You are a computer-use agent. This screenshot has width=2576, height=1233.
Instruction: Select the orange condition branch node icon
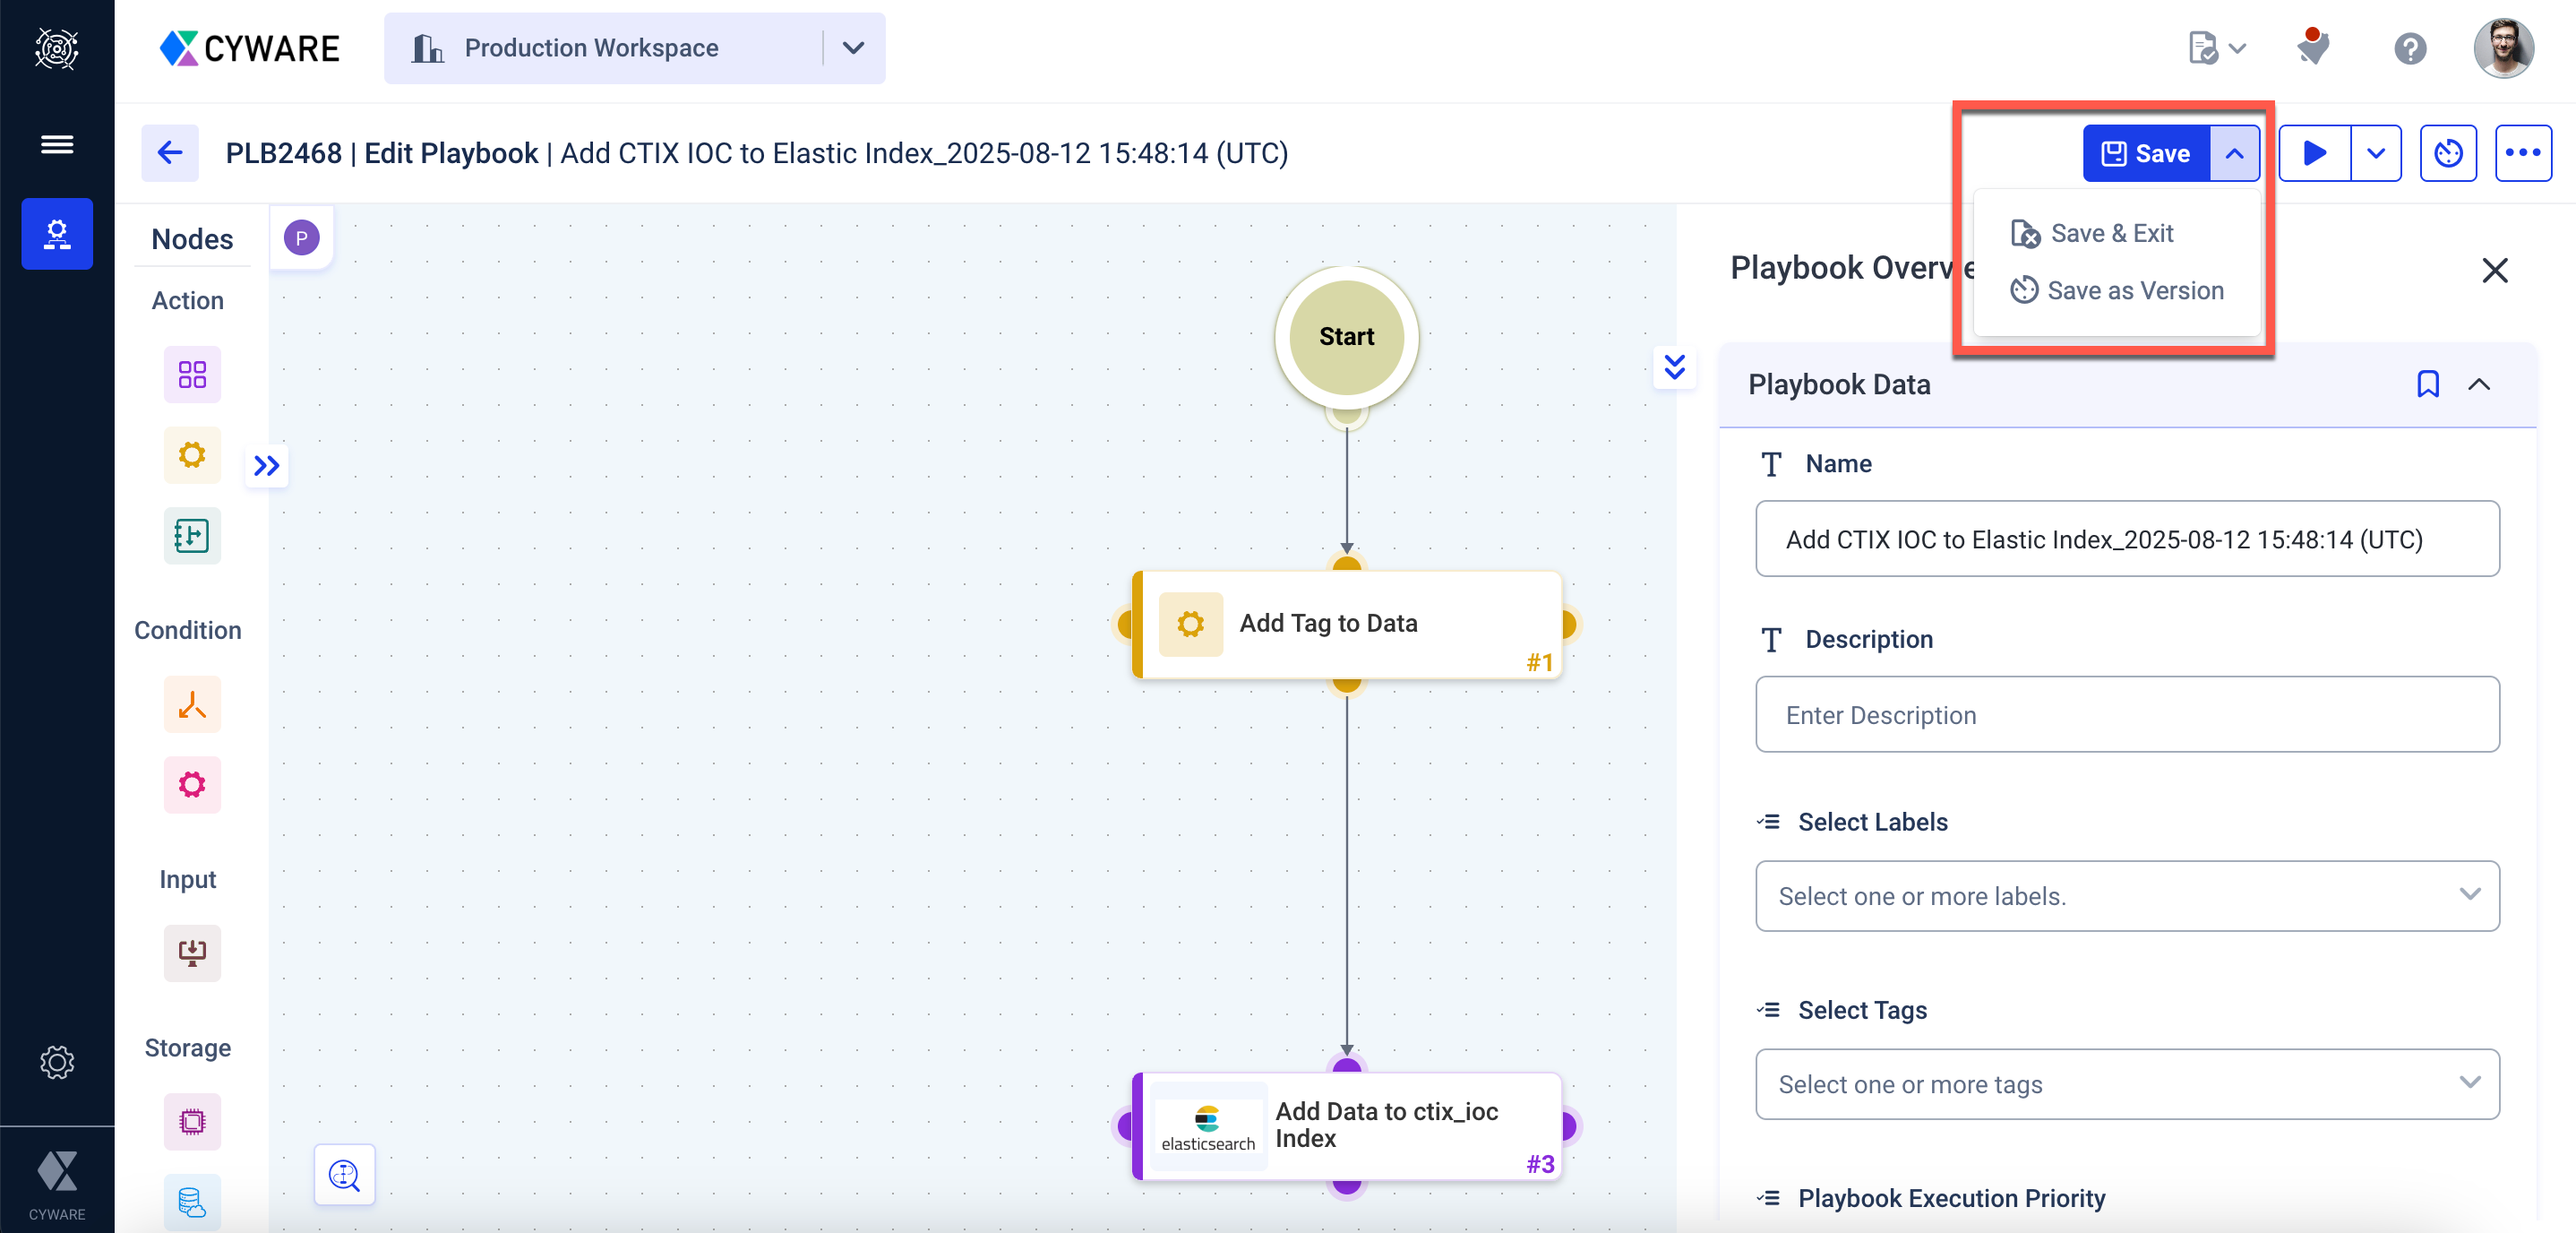coord(192,705)
